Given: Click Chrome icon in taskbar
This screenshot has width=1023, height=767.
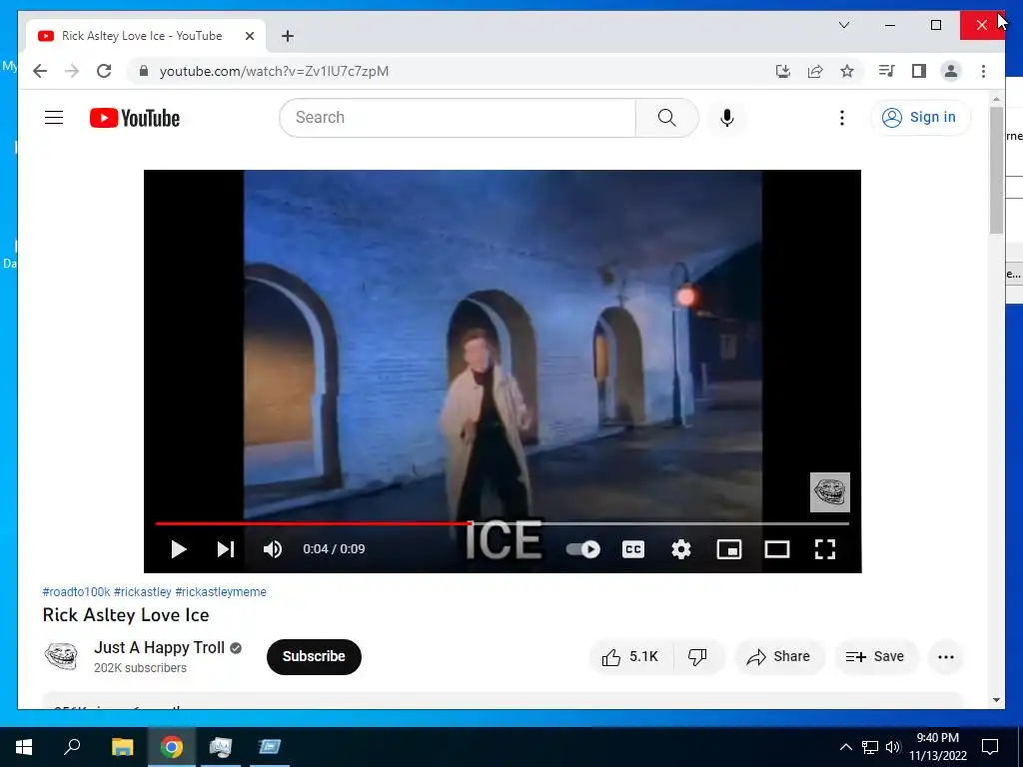Looking at the screenshot, I should click(x=172, y=747).
